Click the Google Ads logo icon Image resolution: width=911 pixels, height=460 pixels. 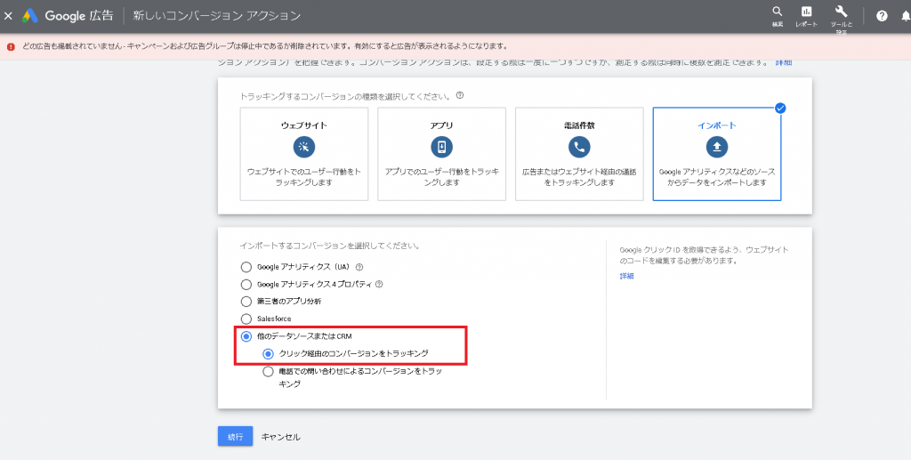30,16
